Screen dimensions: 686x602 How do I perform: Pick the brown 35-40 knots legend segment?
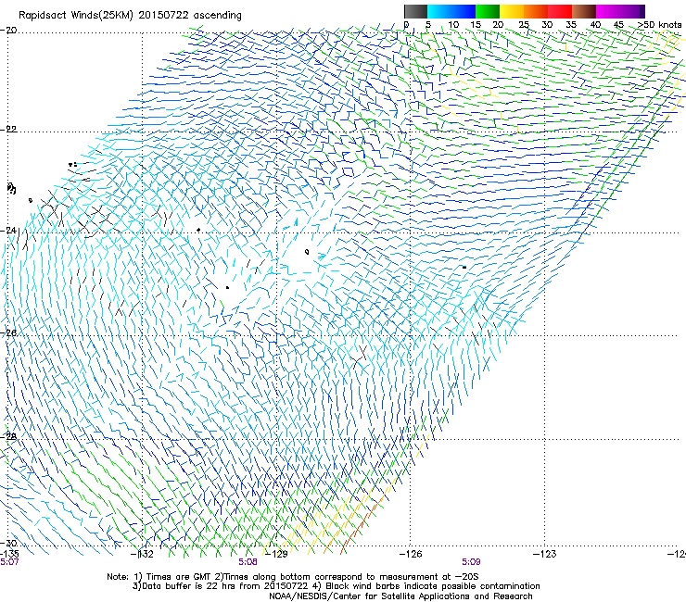pos(584,11)
